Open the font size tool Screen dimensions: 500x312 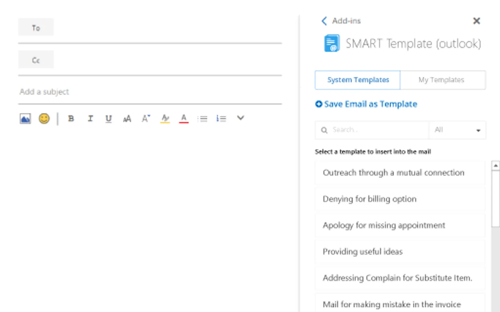(127, 119)
